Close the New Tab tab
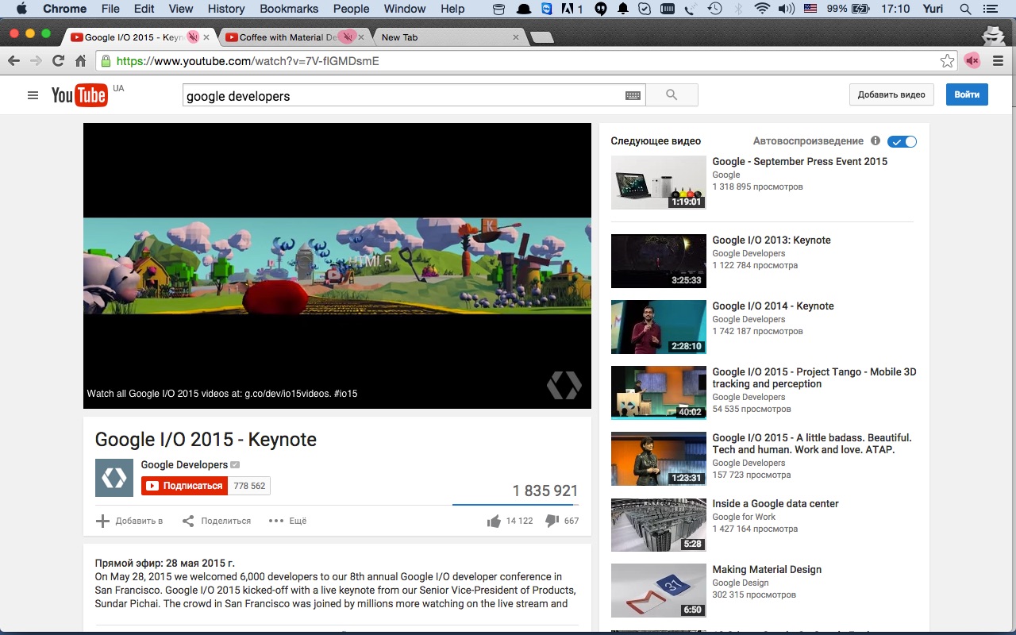The width and height of the screenshot is (1016, 635). [x=516, y=37]
